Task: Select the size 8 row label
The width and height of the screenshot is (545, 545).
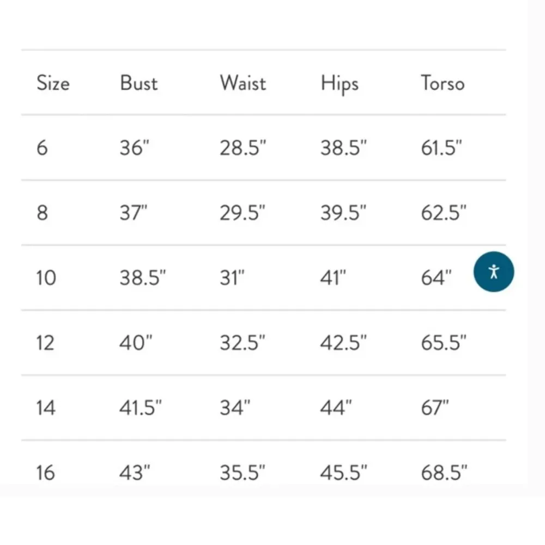Action: (42, 213)
